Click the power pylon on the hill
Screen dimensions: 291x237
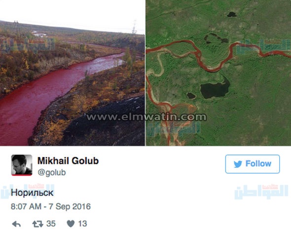(x=134, y=27)
